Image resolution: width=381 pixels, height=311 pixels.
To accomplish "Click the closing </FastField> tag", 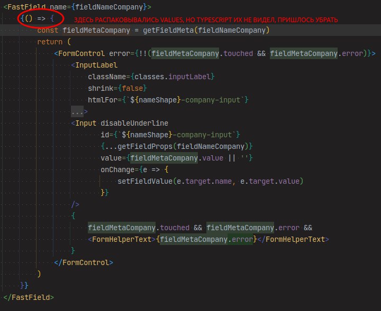I will [x=29, y=297].
